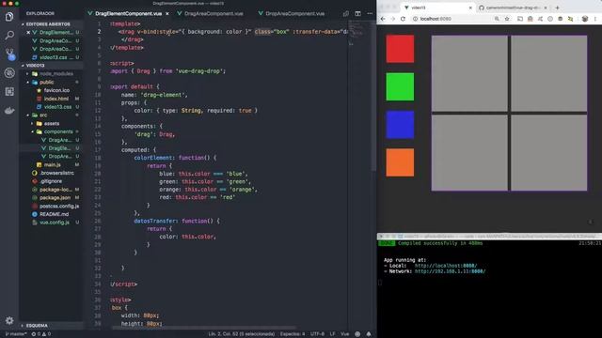
Task: Click the browser forward arrow
Action: [x=393, y=19]
